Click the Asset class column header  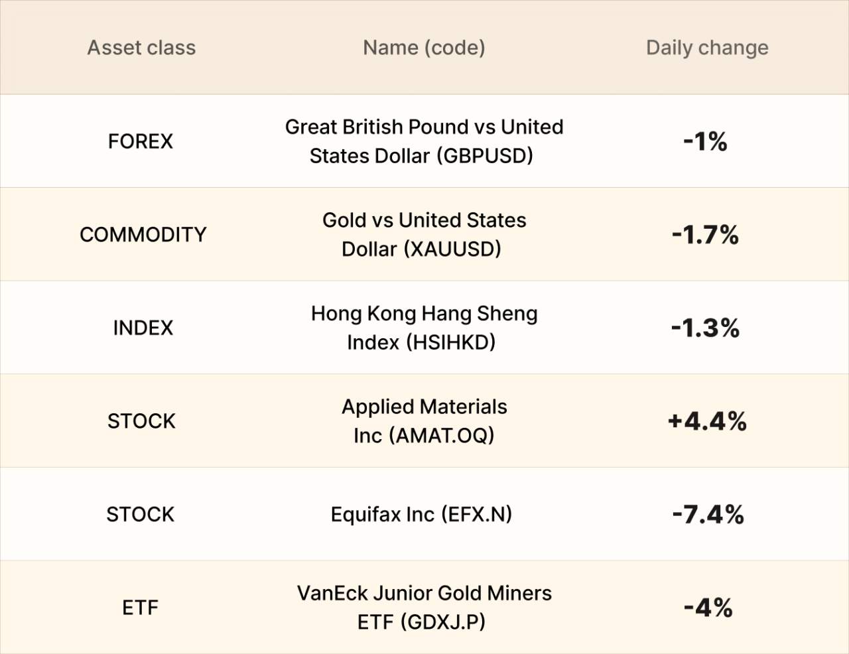click(x=141, y=48)
